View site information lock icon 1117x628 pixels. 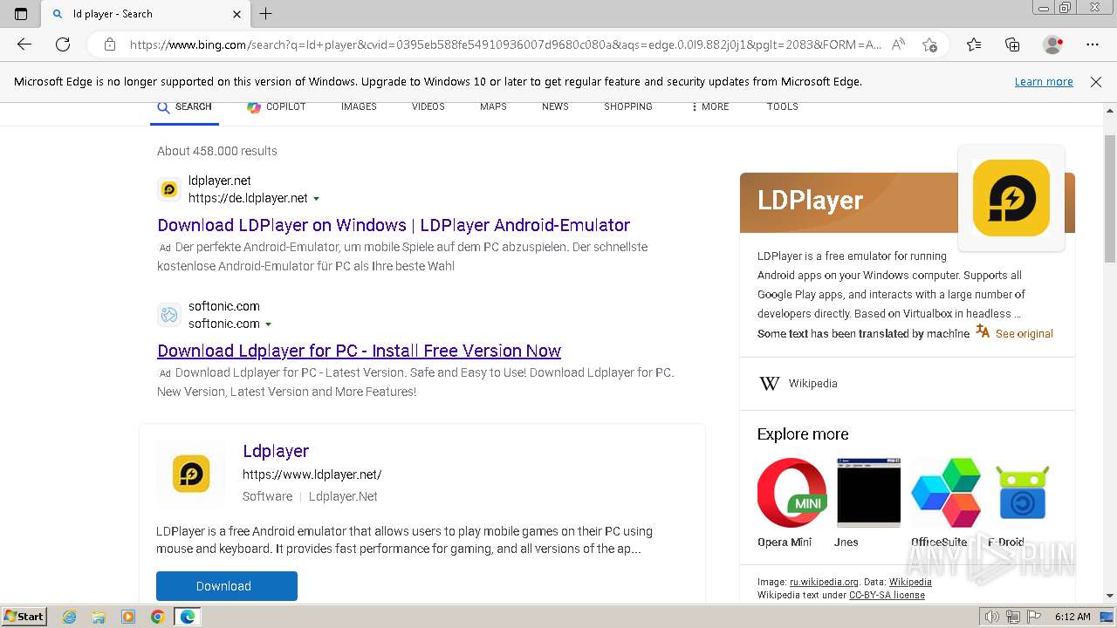[x=110, y=44]
